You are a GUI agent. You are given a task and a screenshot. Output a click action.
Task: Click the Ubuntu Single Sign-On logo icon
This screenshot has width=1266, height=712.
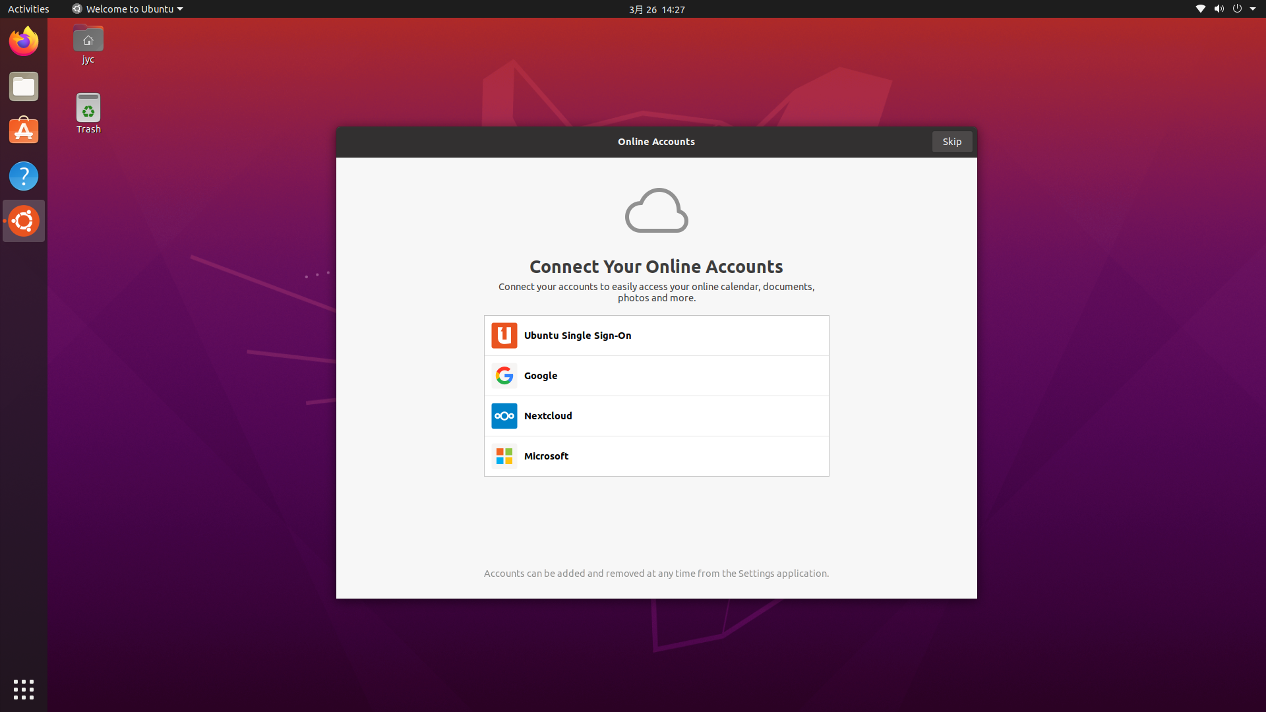[504, 336]
